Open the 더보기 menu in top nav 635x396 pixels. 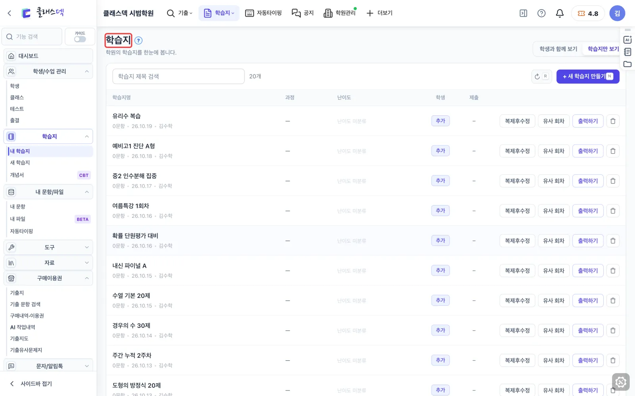[379, 13]
